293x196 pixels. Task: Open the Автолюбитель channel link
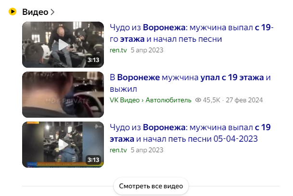pyautogui.click(x=168, y=100)
